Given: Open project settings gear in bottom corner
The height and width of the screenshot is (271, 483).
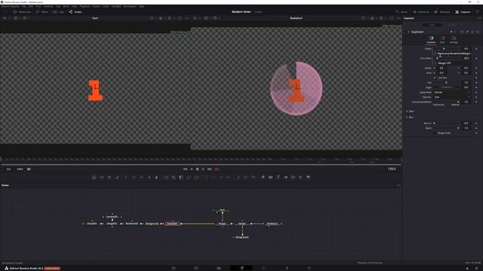Looking at the screenshot, I should 476,268.
